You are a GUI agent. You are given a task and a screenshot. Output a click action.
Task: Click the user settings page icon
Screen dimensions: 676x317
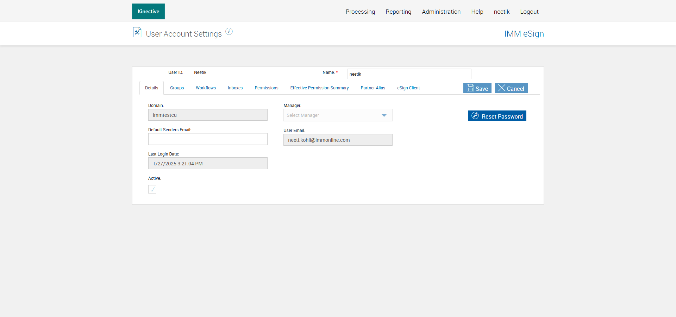[137, 32]
